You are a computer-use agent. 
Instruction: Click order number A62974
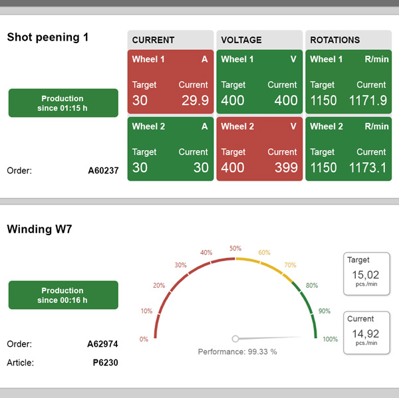(102, 344)
